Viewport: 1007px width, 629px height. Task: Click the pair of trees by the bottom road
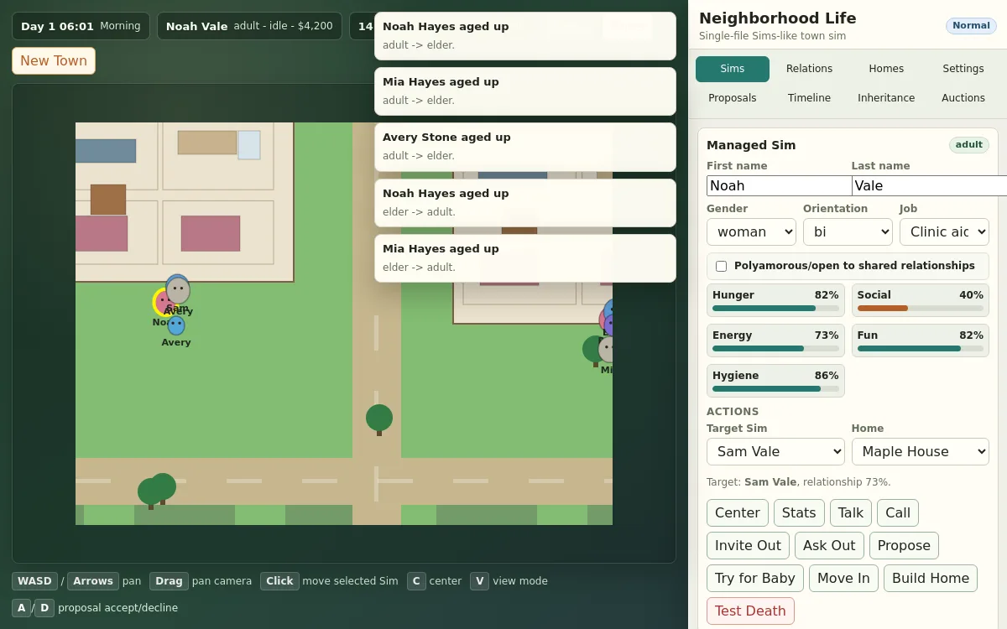point(157,491)
